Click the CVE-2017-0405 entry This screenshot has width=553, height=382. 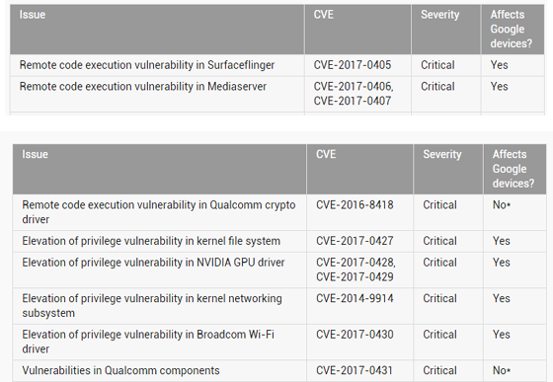click(x=353, y=65)
